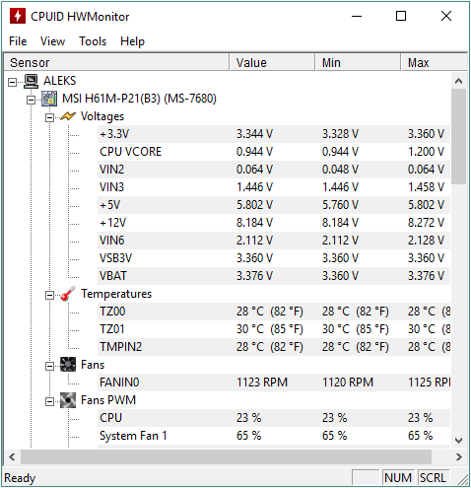Click the Sensor column header

coord(116,62)
